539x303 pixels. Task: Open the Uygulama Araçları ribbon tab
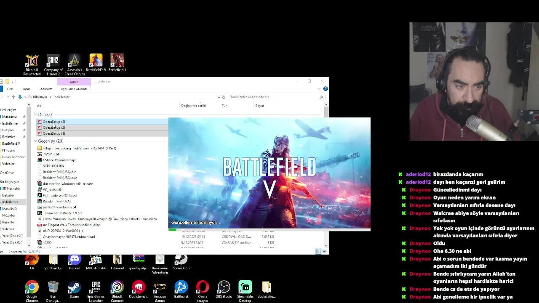tap(74, 89)
